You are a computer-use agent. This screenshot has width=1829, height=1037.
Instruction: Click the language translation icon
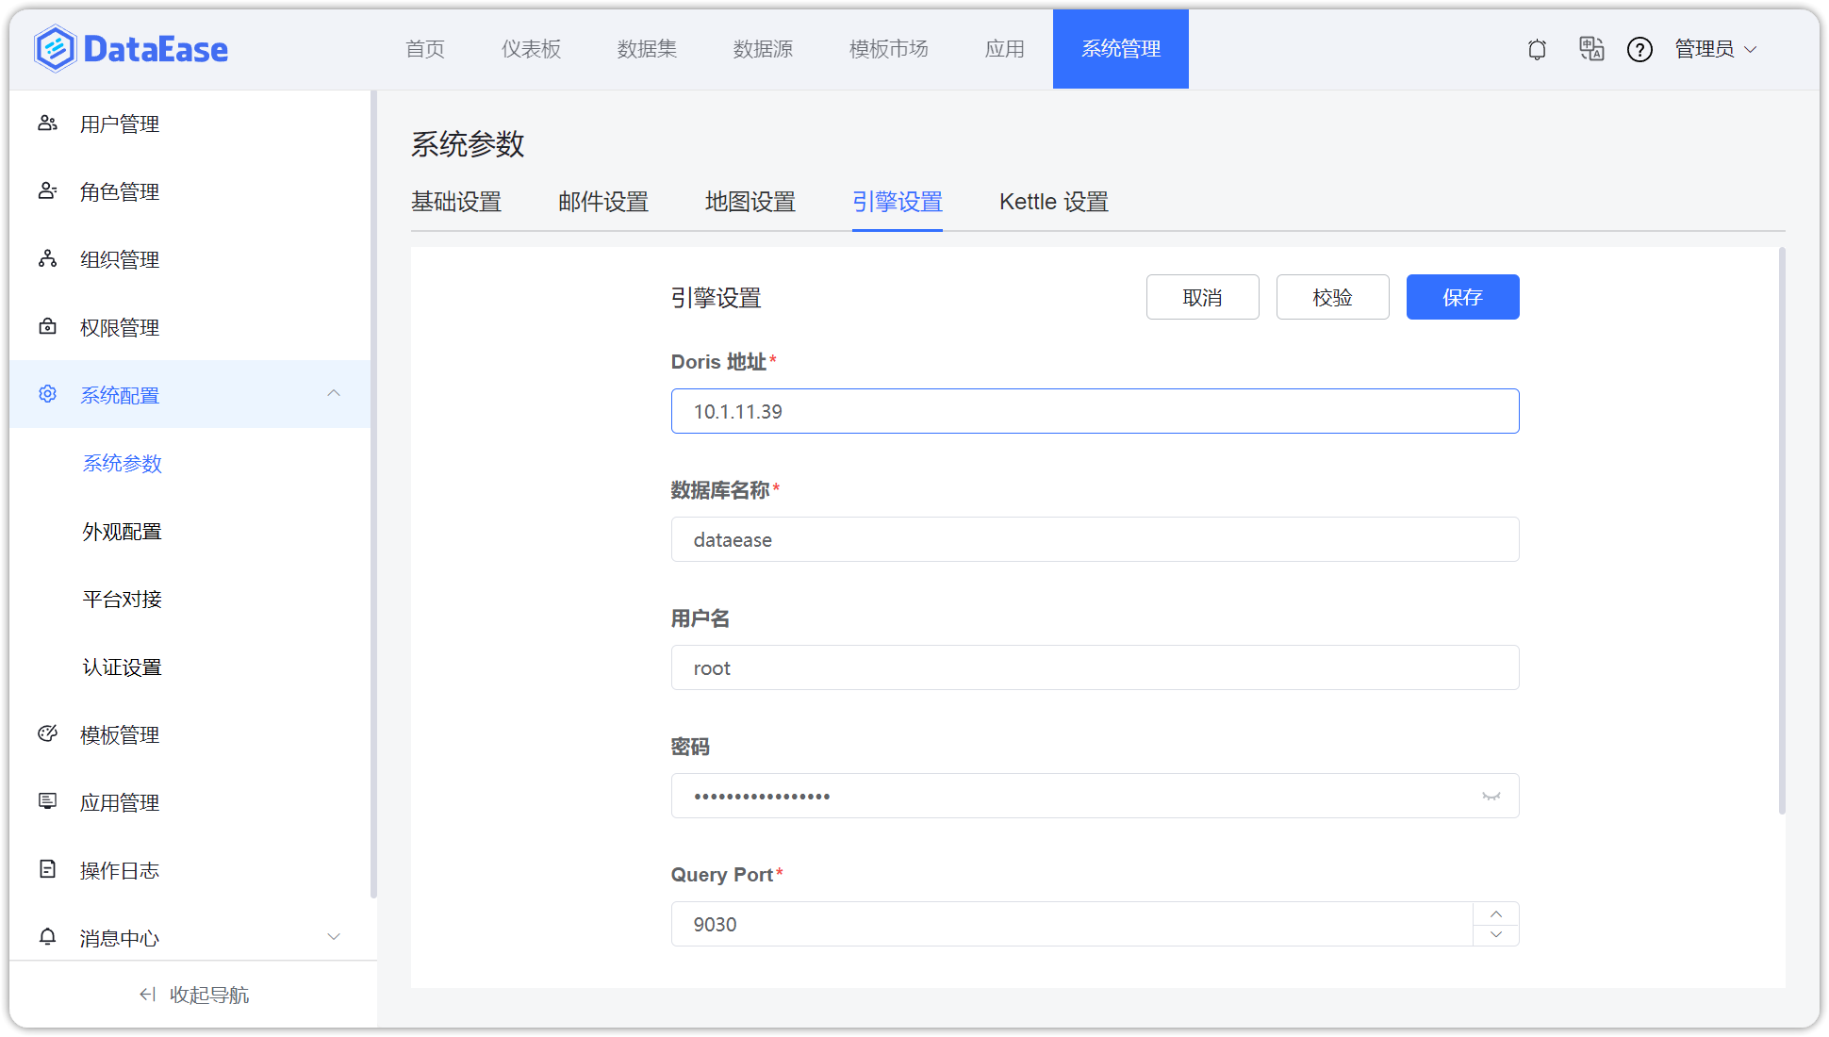[1591, 49]
